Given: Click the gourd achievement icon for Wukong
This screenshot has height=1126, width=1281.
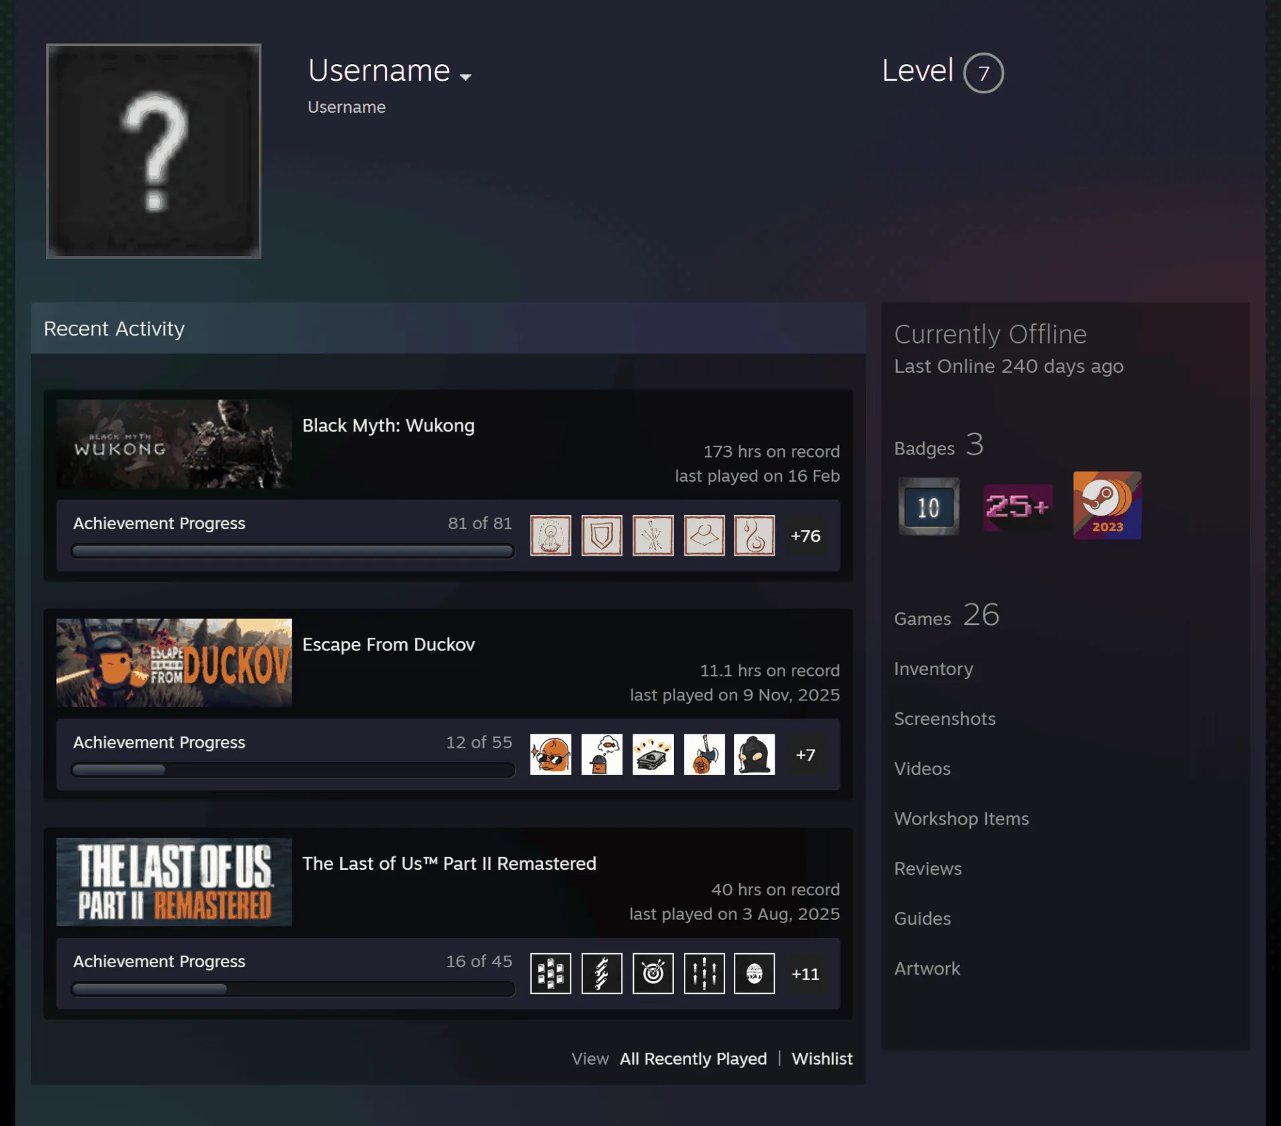Looking at the screenshot, I should pos(754,535).
